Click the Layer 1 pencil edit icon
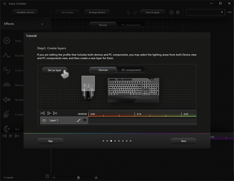234x181 pixels. (79, 120)
